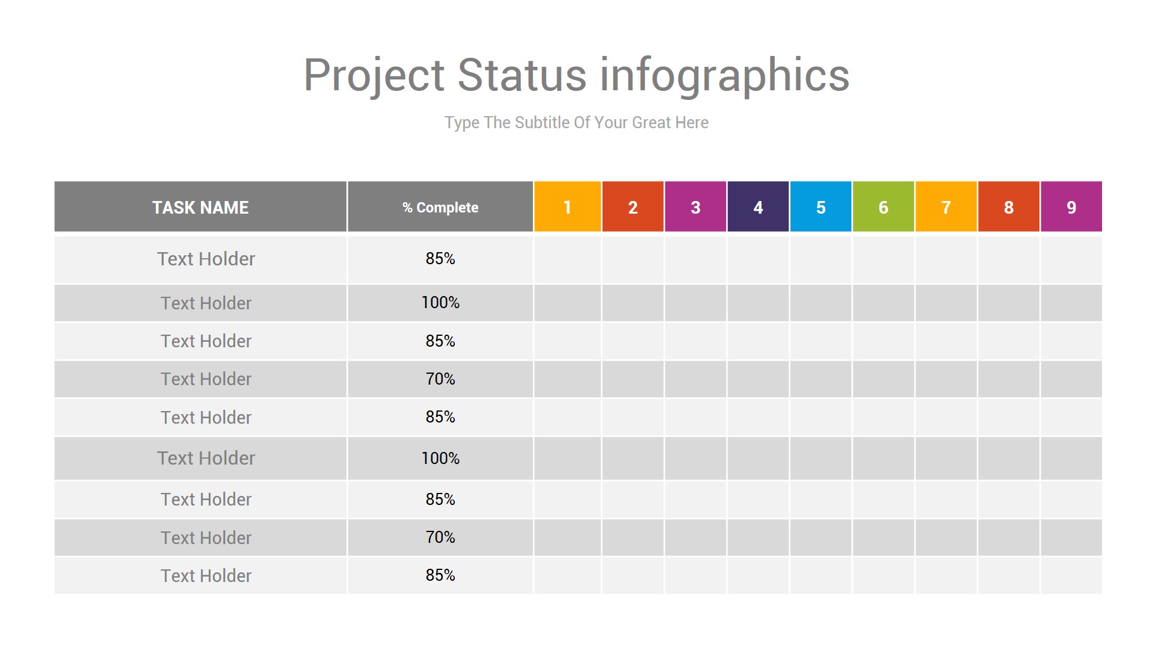Select the magenta column header 9

[x=1071, y=206]
